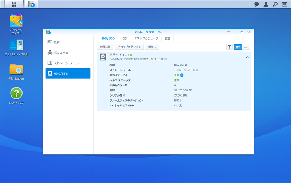Image resolution: width=291 pixels, height=183 pixels.
Task: Switch to the 設定 tab
Action: 167,38
